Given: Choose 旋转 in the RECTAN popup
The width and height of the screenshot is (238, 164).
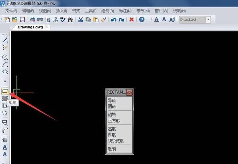Looking at the screenshot, I should coord(112,115).
